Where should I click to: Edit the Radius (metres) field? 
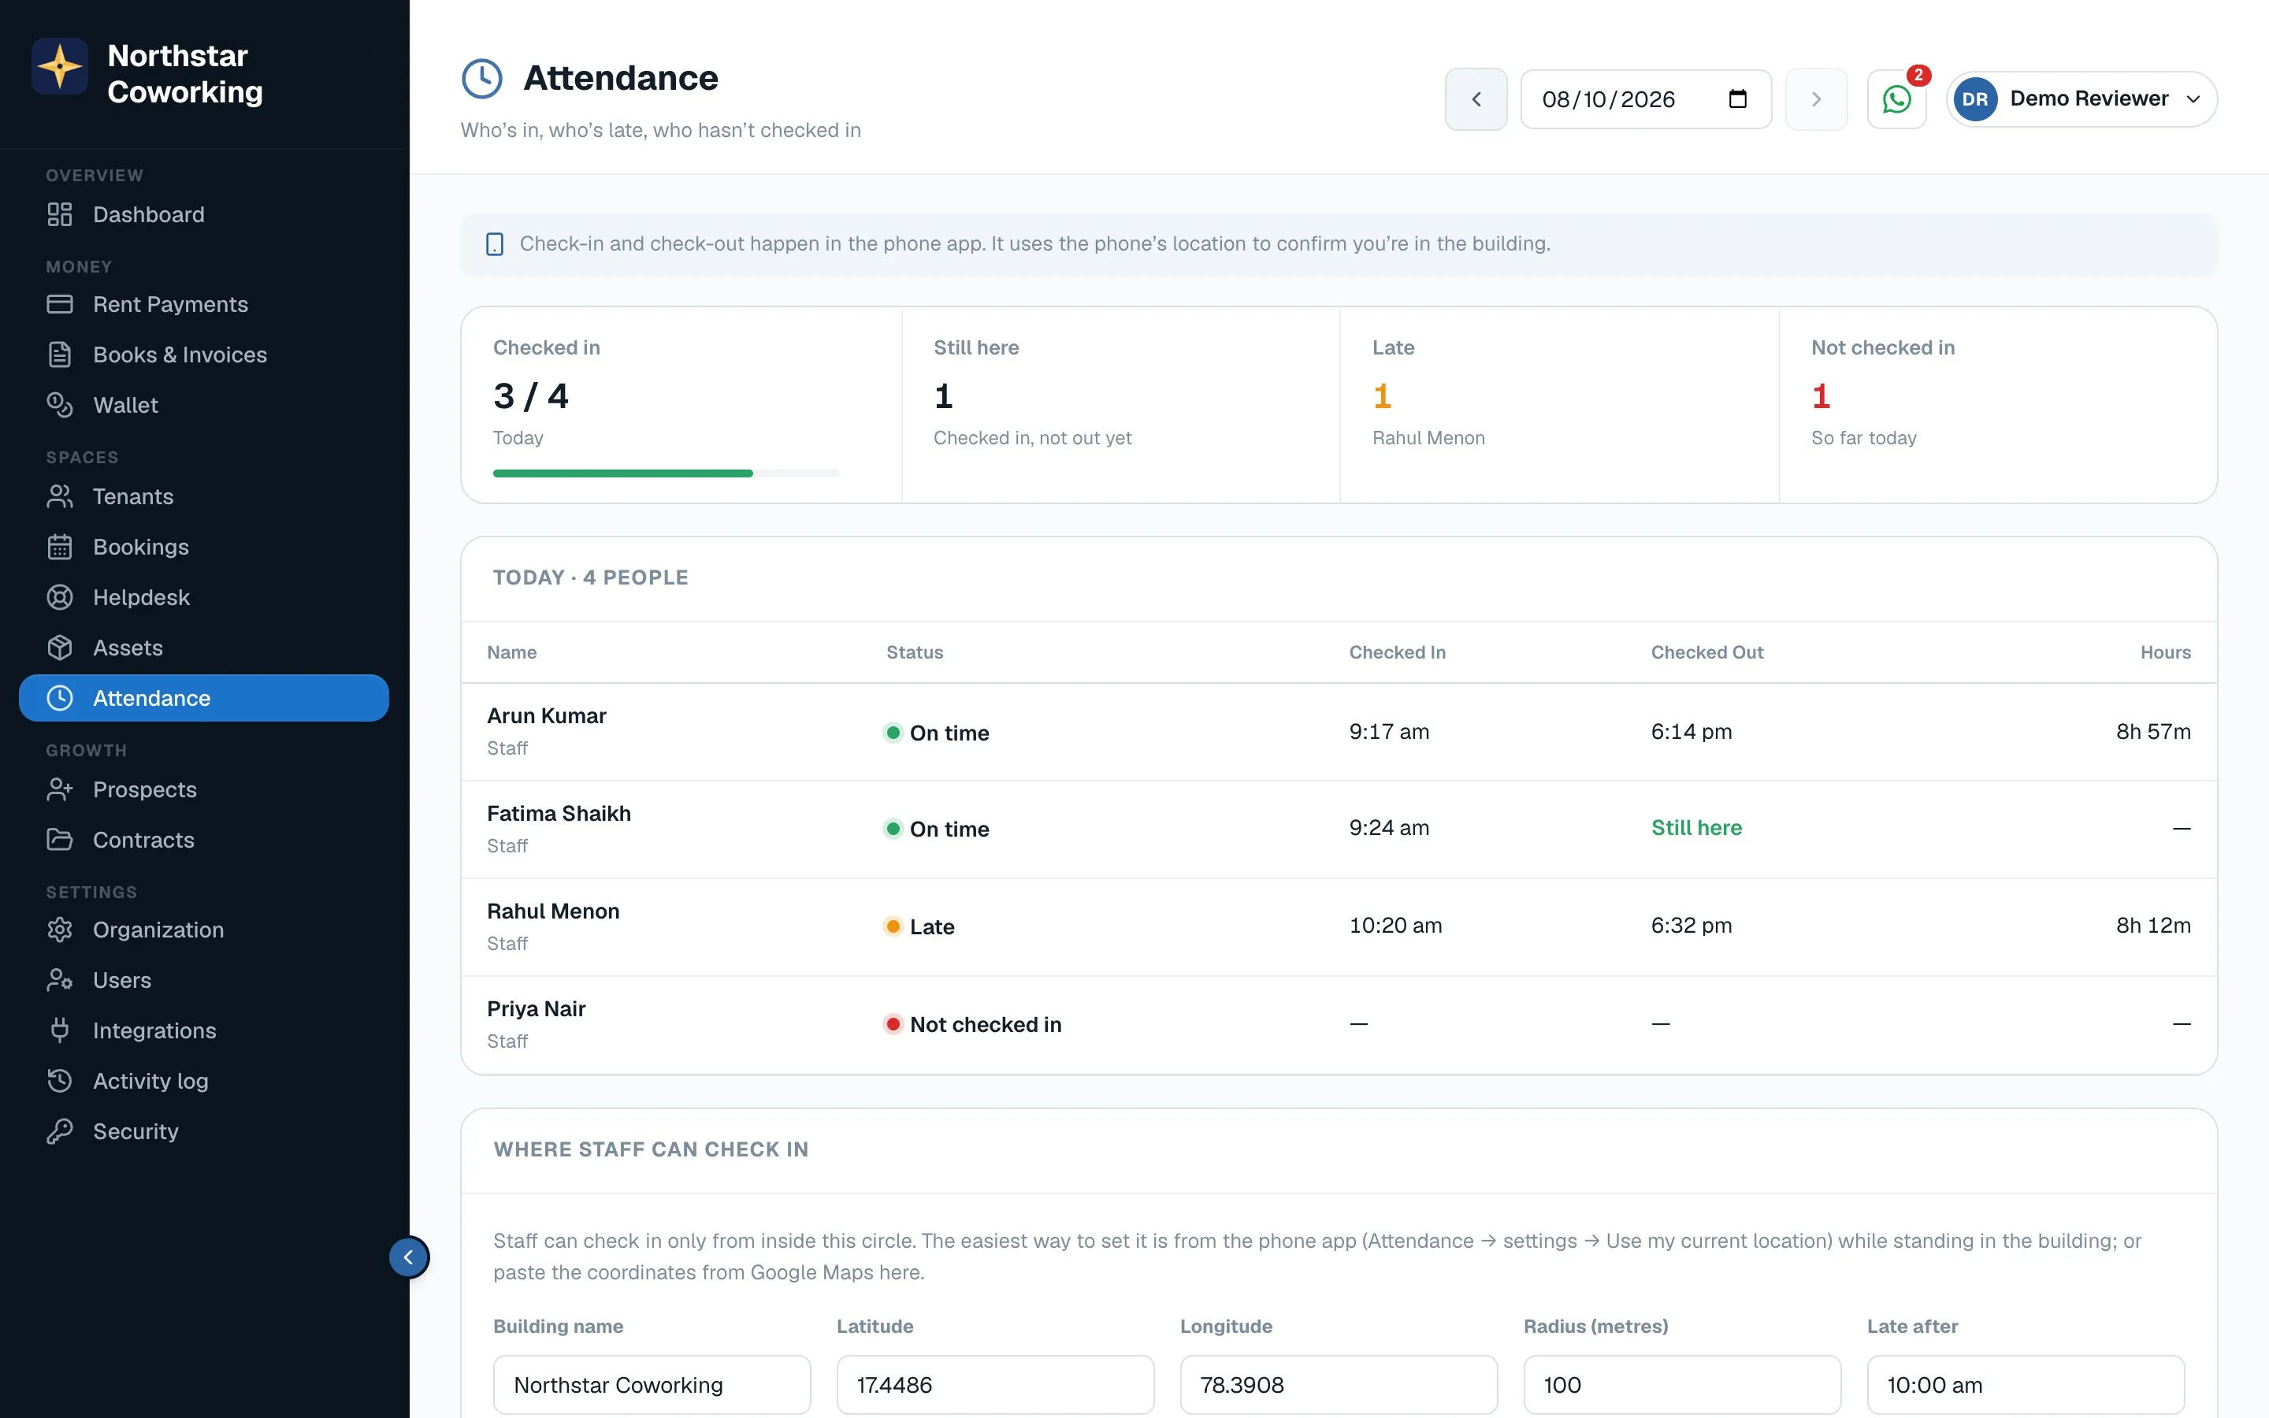click(1682, 1385)
